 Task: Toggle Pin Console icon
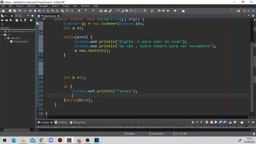click(x=230, y=122)
